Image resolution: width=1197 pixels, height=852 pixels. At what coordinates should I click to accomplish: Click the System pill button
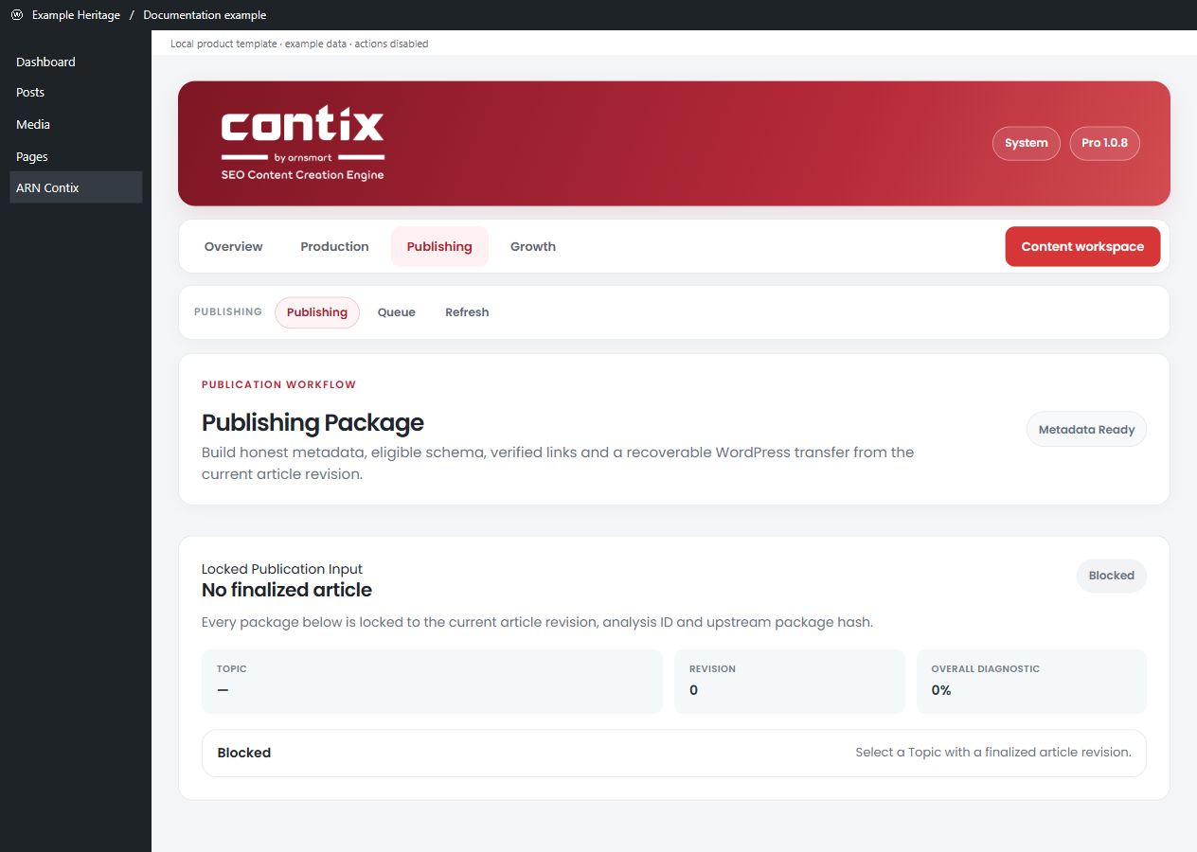pyautogui.click(x=1027, y=143)
